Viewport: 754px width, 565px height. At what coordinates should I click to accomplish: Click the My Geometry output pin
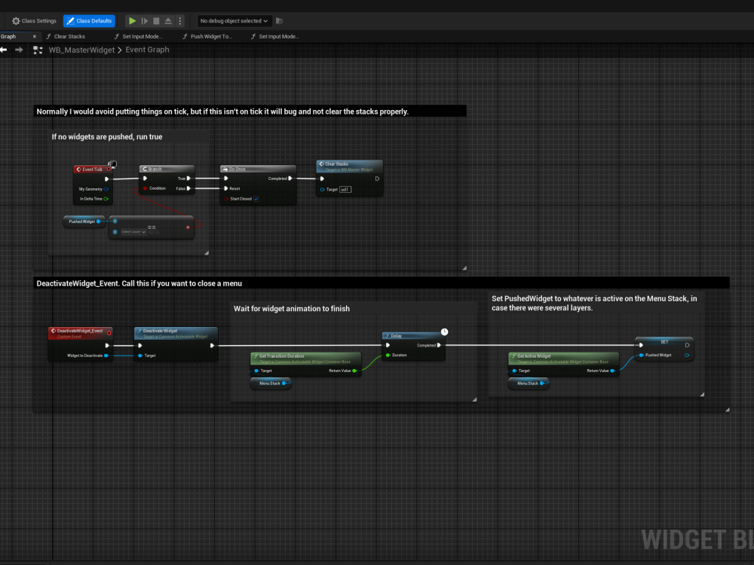coord(106,189)
